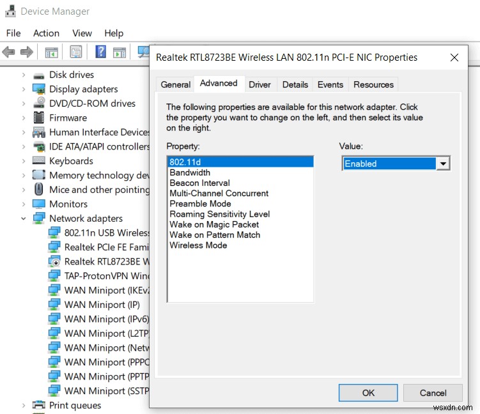Click the Forward arrow toolbar icon

(x=27, y=52)
